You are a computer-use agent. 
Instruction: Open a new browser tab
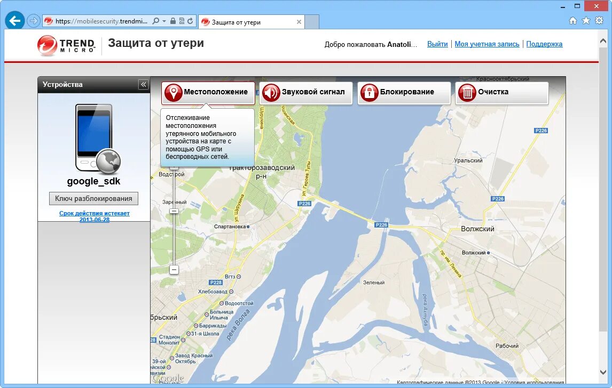tap(312, 22)
